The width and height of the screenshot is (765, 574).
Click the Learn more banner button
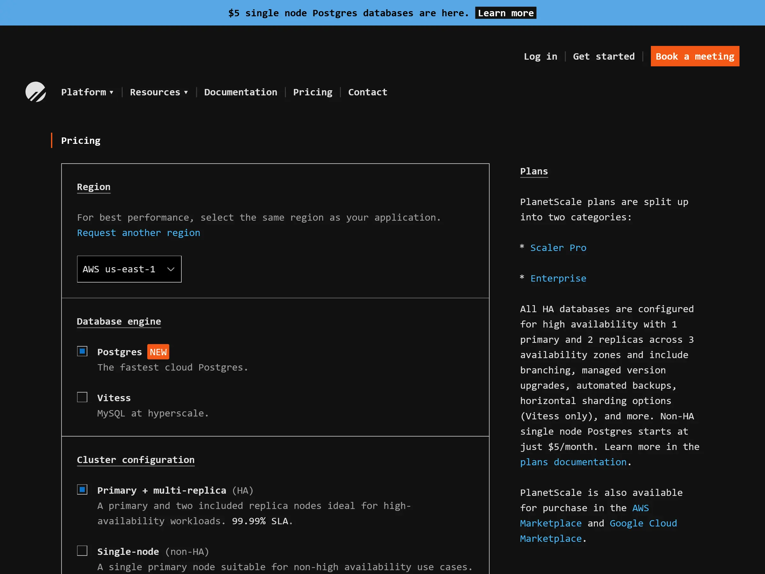(505, 13)
